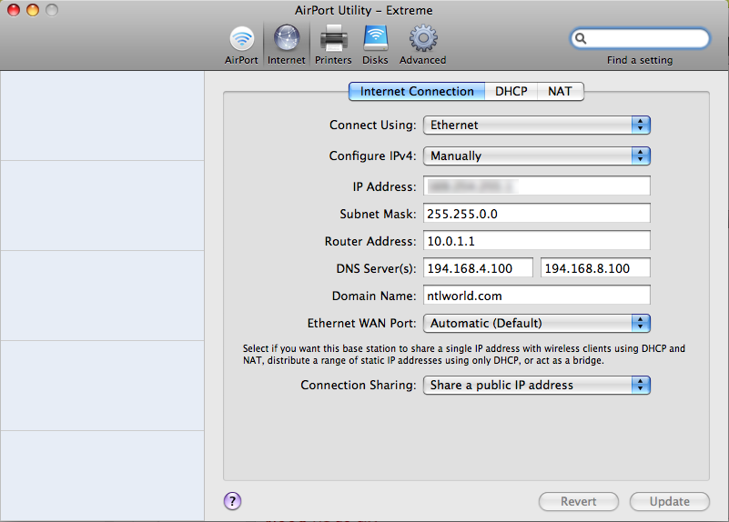
Task: Click the first DNS Server field
Action: 478,268
